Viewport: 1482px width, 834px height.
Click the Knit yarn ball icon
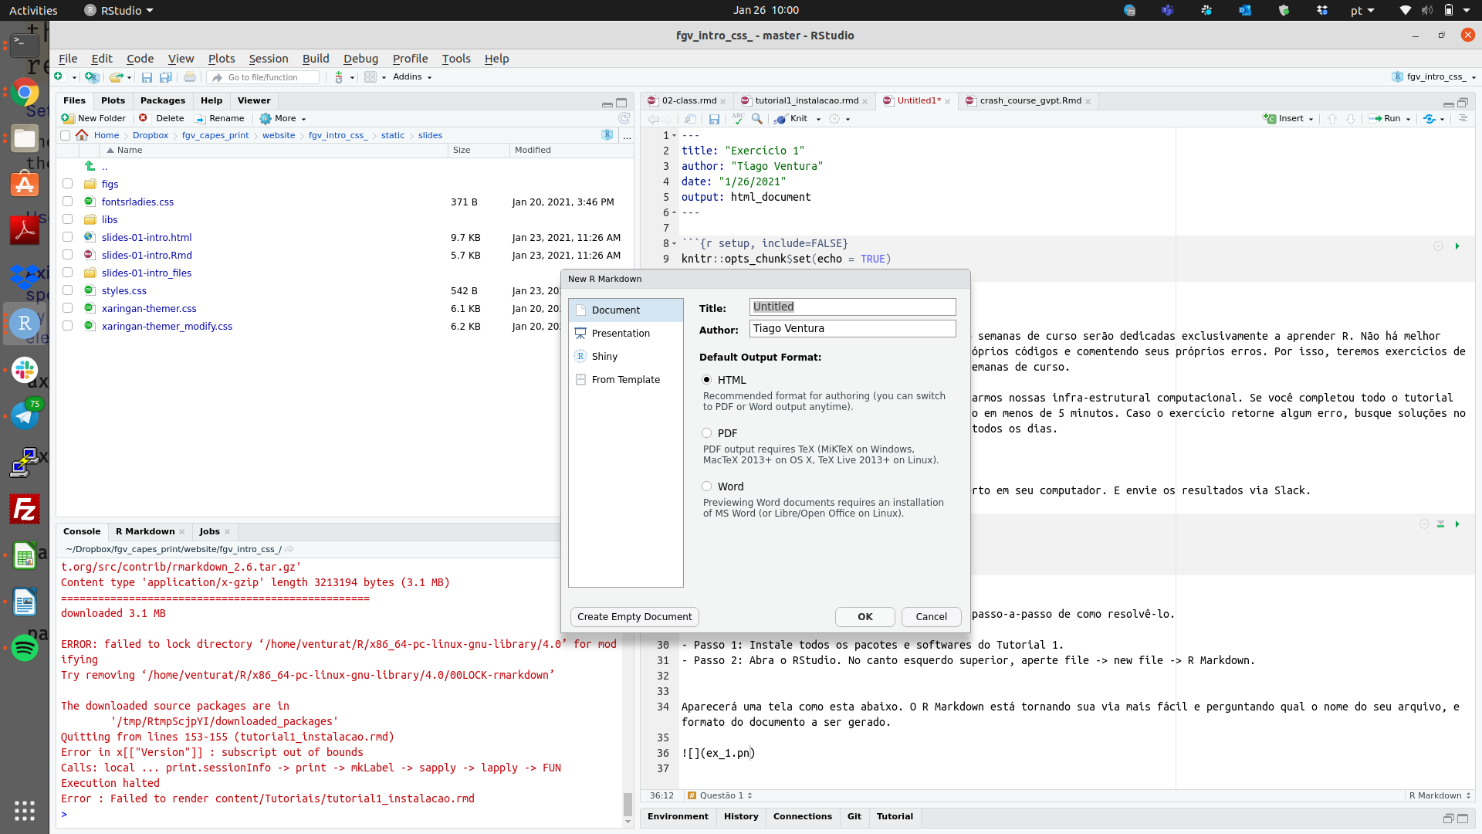(x=780, y=119)
